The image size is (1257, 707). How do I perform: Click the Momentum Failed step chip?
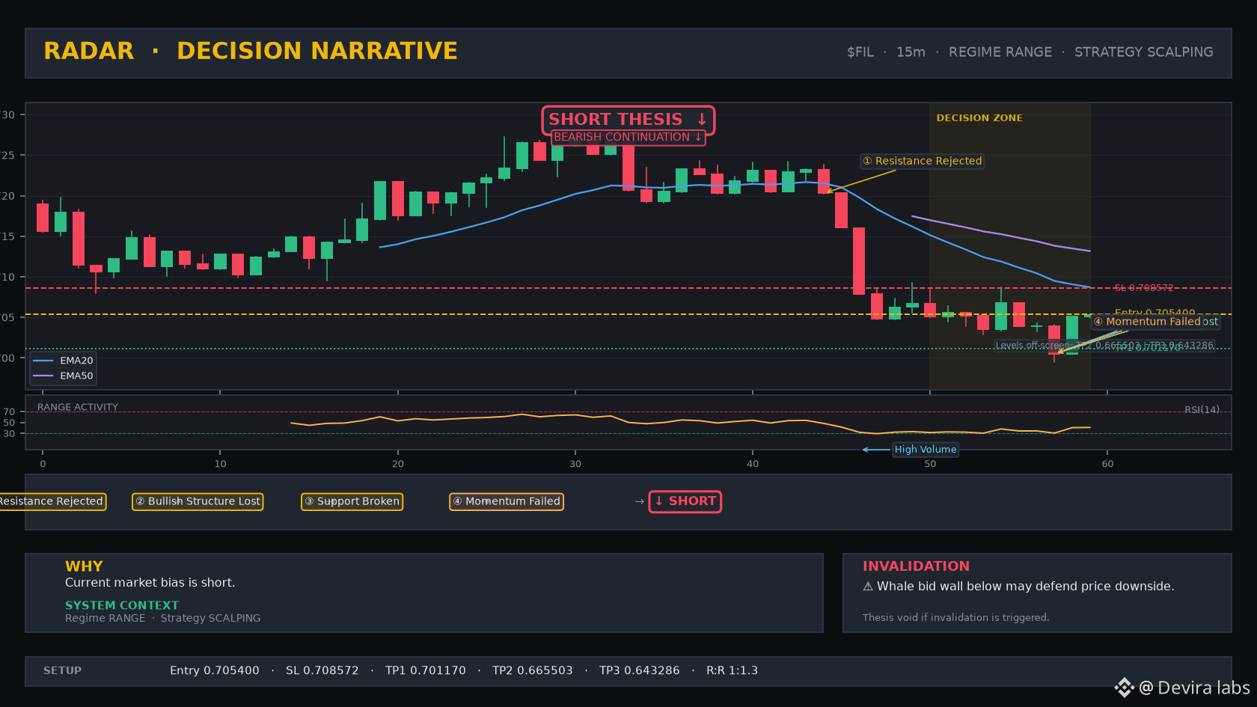507,501
